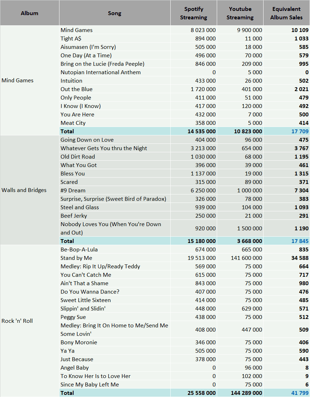Select the song Bony Moronie
This screenshot has height=397, width=310.
tap(115, 342)
